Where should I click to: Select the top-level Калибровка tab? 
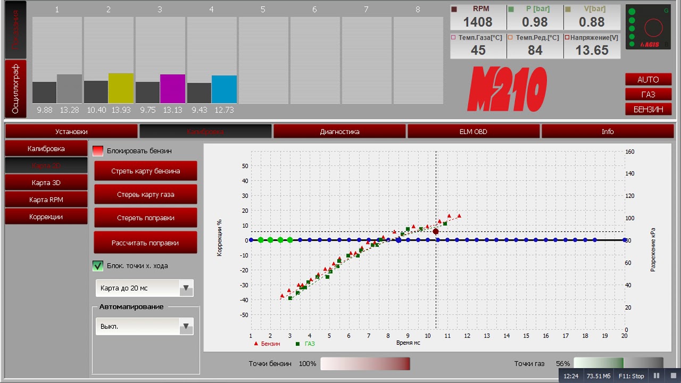click(205, 131)
